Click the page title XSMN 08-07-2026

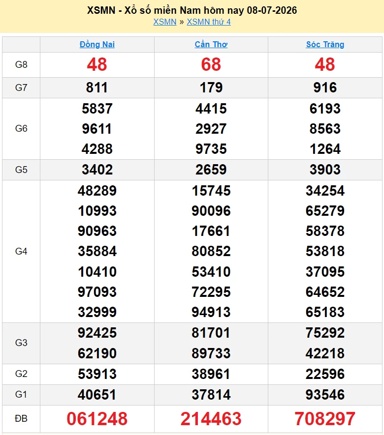click(192, 10)
